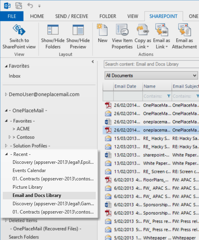Click PDF icon on highlighted 26/02/2014 row
199x240 pixels.
pos(108,130)
